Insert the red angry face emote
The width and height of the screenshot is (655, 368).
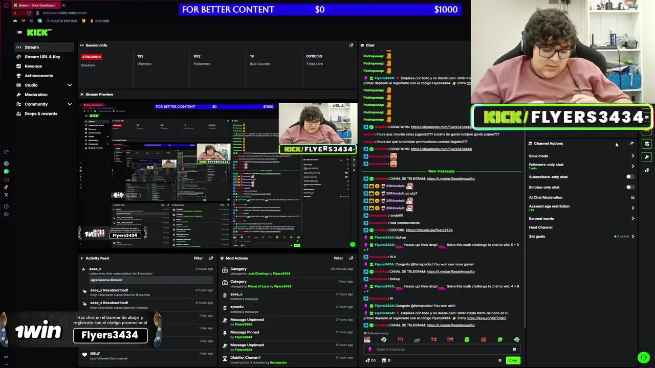[x=483, y=339]
